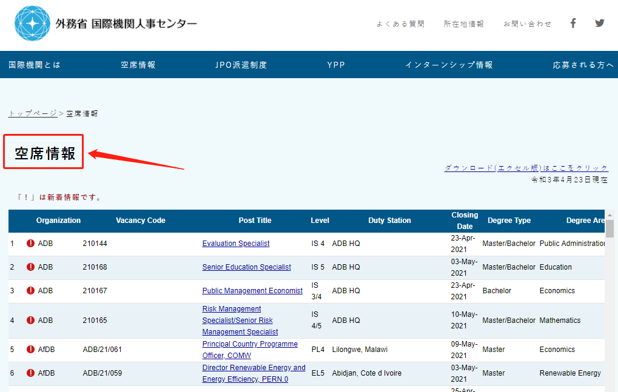Open 国際機関とは menu item
Screen dimensions: 618x392
coord(35,65)
